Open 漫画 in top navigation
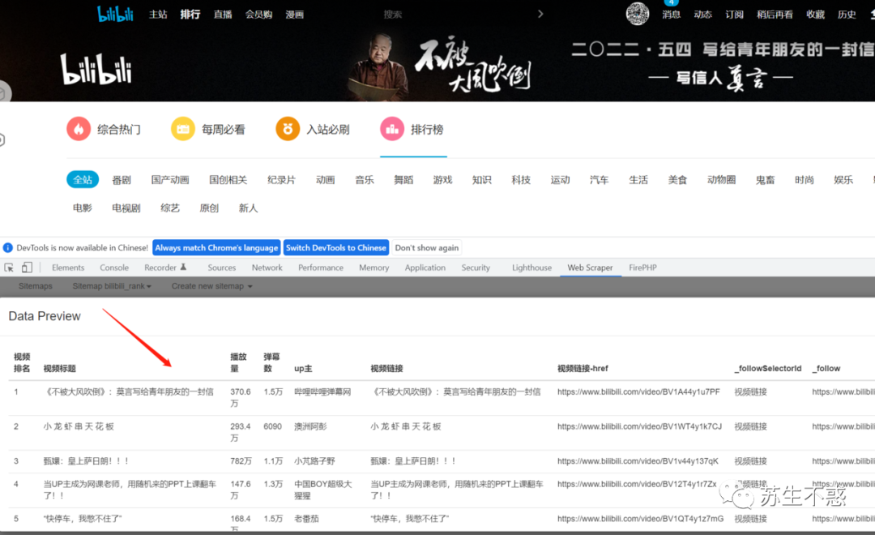Image resolution: width=875 pixels, height=535 pixels. (295, 14)
